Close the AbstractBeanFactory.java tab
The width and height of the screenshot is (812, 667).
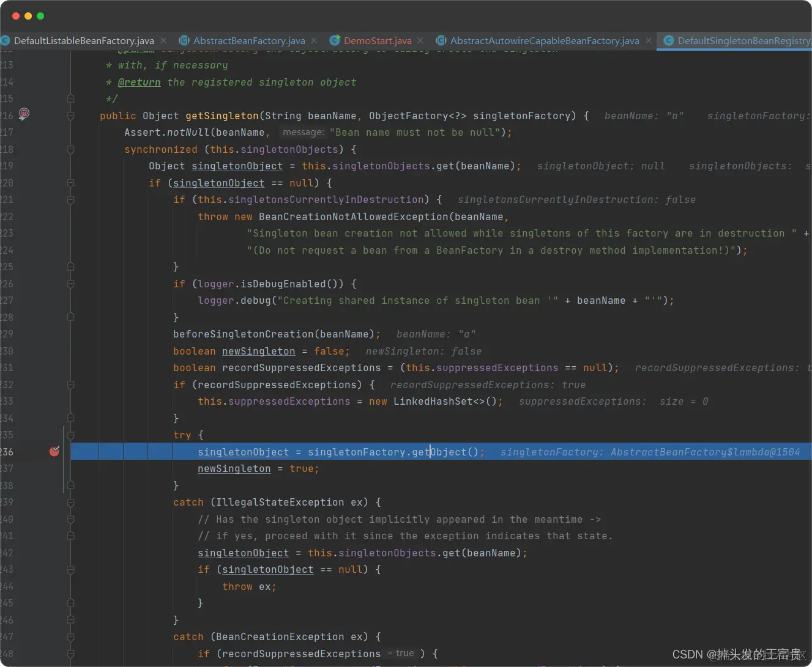(x=314, y=40)
